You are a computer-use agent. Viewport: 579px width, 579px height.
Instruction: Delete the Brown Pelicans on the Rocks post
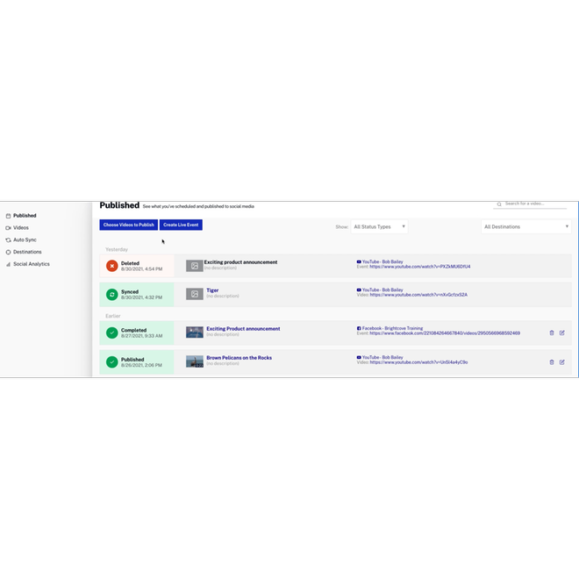tap(552, 361)
